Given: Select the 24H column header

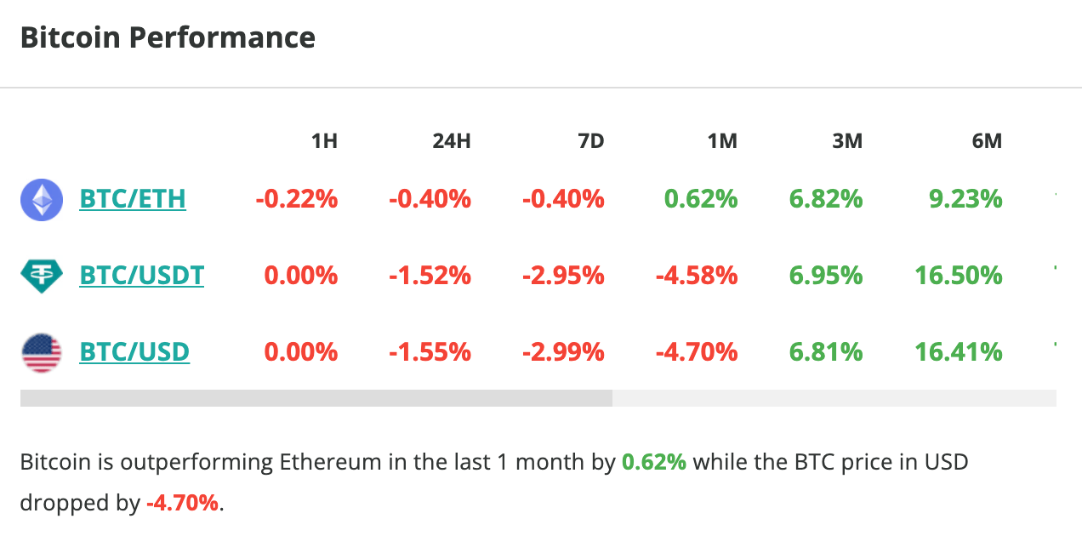Looking at the screenshot, I should pyautogui.click(x=452, y=141).
